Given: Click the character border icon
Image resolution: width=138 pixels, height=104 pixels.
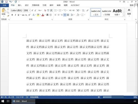Looking at the screenshot, I should point(51,10).
